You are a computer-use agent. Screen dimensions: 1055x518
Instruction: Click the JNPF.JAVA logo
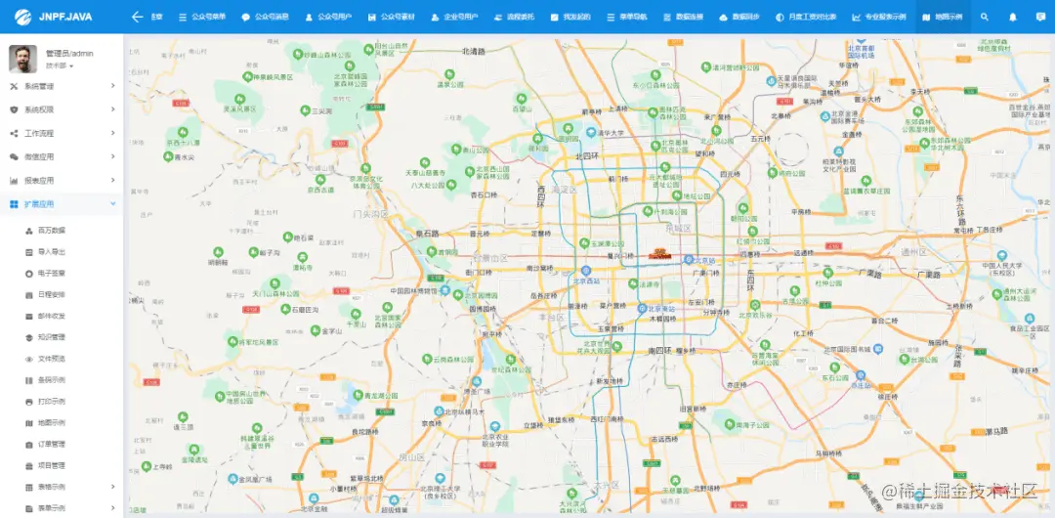[x=53, y=17]
